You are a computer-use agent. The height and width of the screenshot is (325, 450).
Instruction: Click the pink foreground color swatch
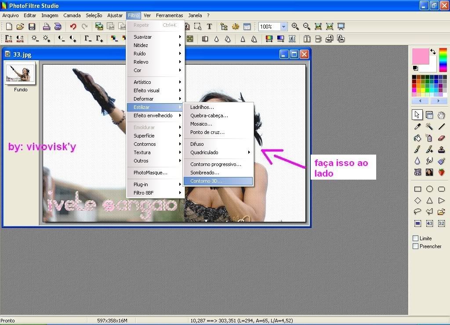click(x=420, y=56)
